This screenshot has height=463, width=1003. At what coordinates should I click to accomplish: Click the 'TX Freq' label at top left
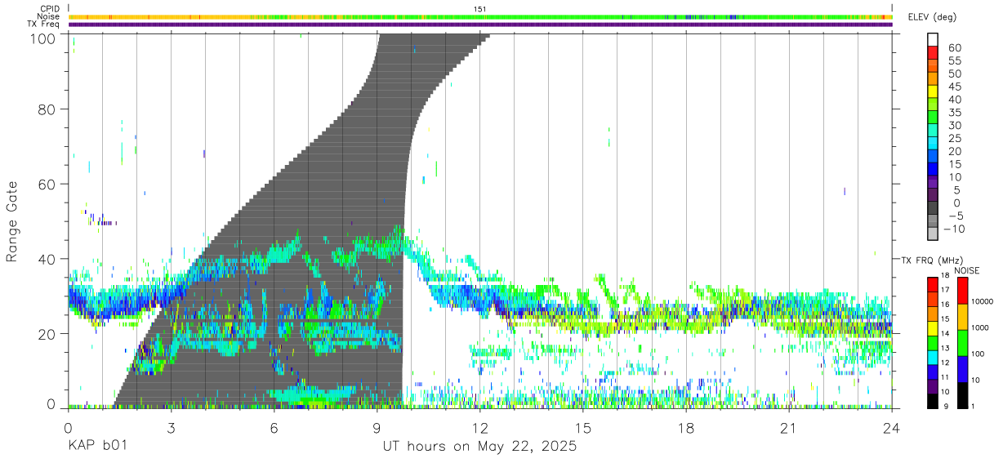(x=43, y=24)
